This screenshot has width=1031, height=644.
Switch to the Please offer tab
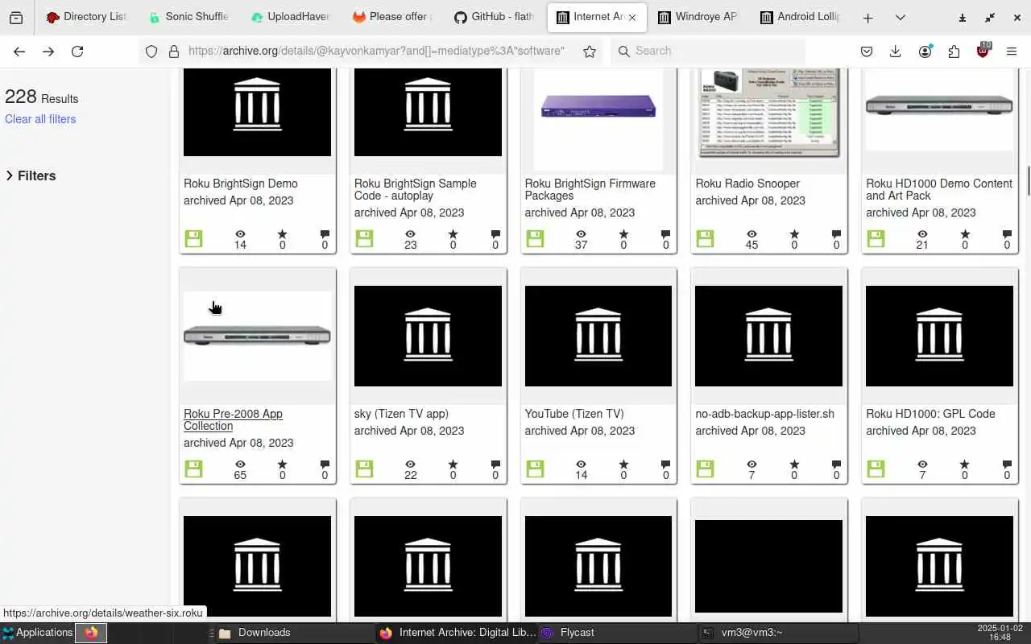392,17
